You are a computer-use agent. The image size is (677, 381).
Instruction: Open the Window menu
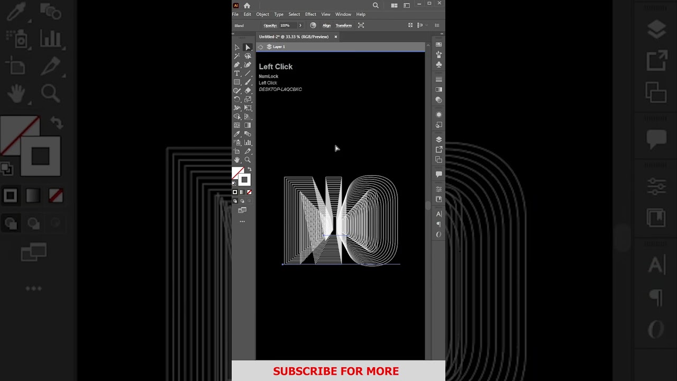(343, 14)
